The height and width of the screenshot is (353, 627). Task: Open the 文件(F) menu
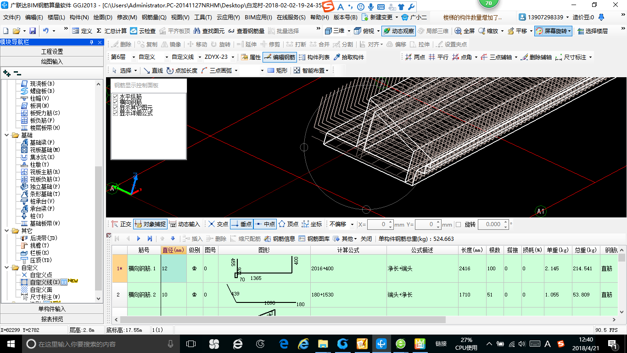(12, 17)
